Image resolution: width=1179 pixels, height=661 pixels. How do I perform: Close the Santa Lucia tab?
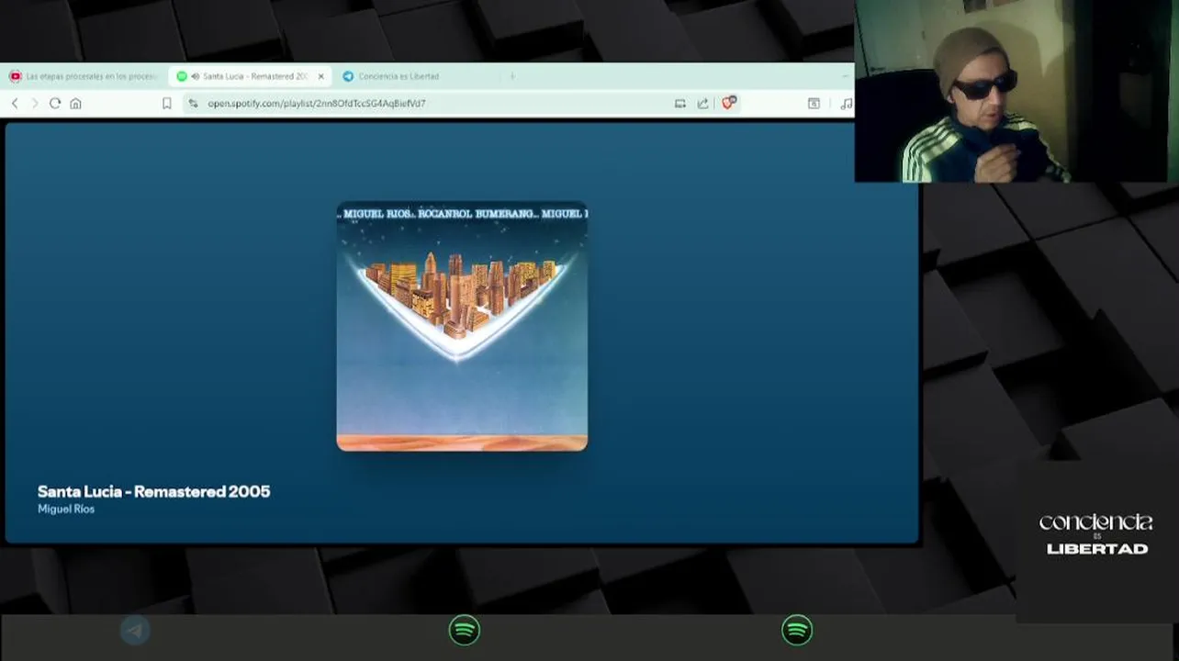[320, 76]
